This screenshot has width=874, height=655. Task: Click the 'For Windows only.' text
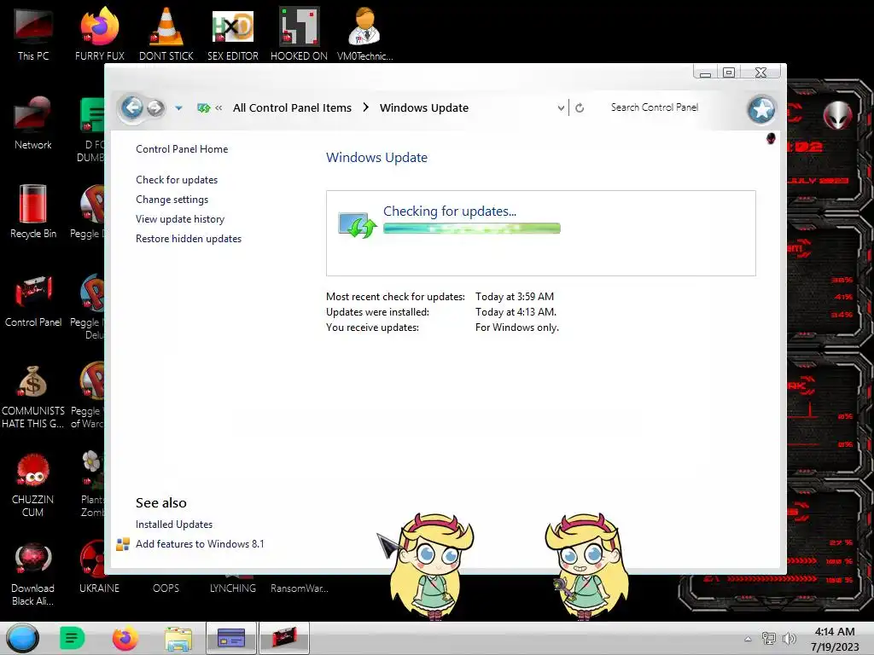(516, 327)
